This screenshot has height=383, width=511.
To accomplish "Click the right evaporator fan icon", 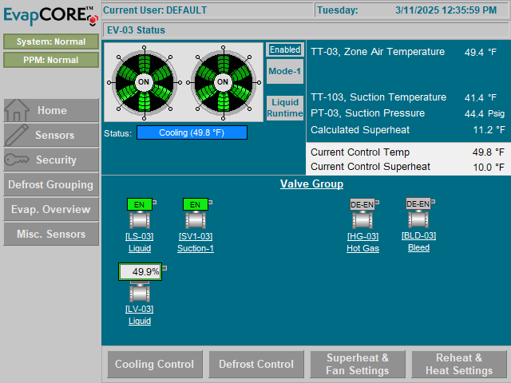I will point(224,83).
